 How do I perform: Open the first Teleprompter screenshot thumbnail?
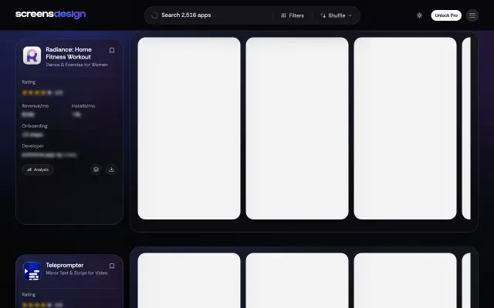189,280
